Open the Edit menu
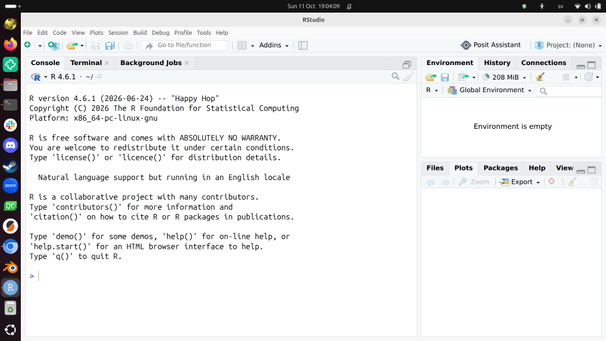This screenshot has width=606, height=341. click(42, 32)
